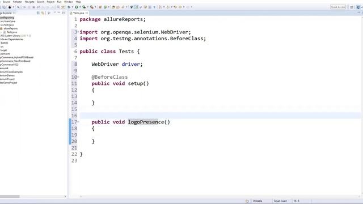Image resolution: width=363 pixels, height=204 pixels.
Task: Click Collapse All in Package Explorer
Action: coord(38,13)
